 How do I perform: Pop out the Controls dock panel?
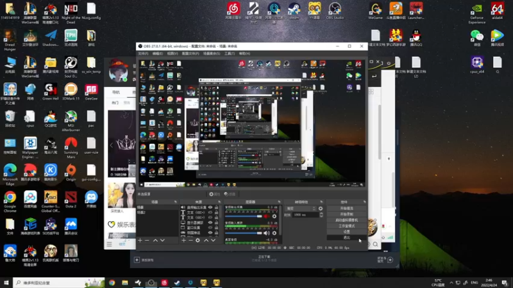pyautogui.click(x=364, y=202)
